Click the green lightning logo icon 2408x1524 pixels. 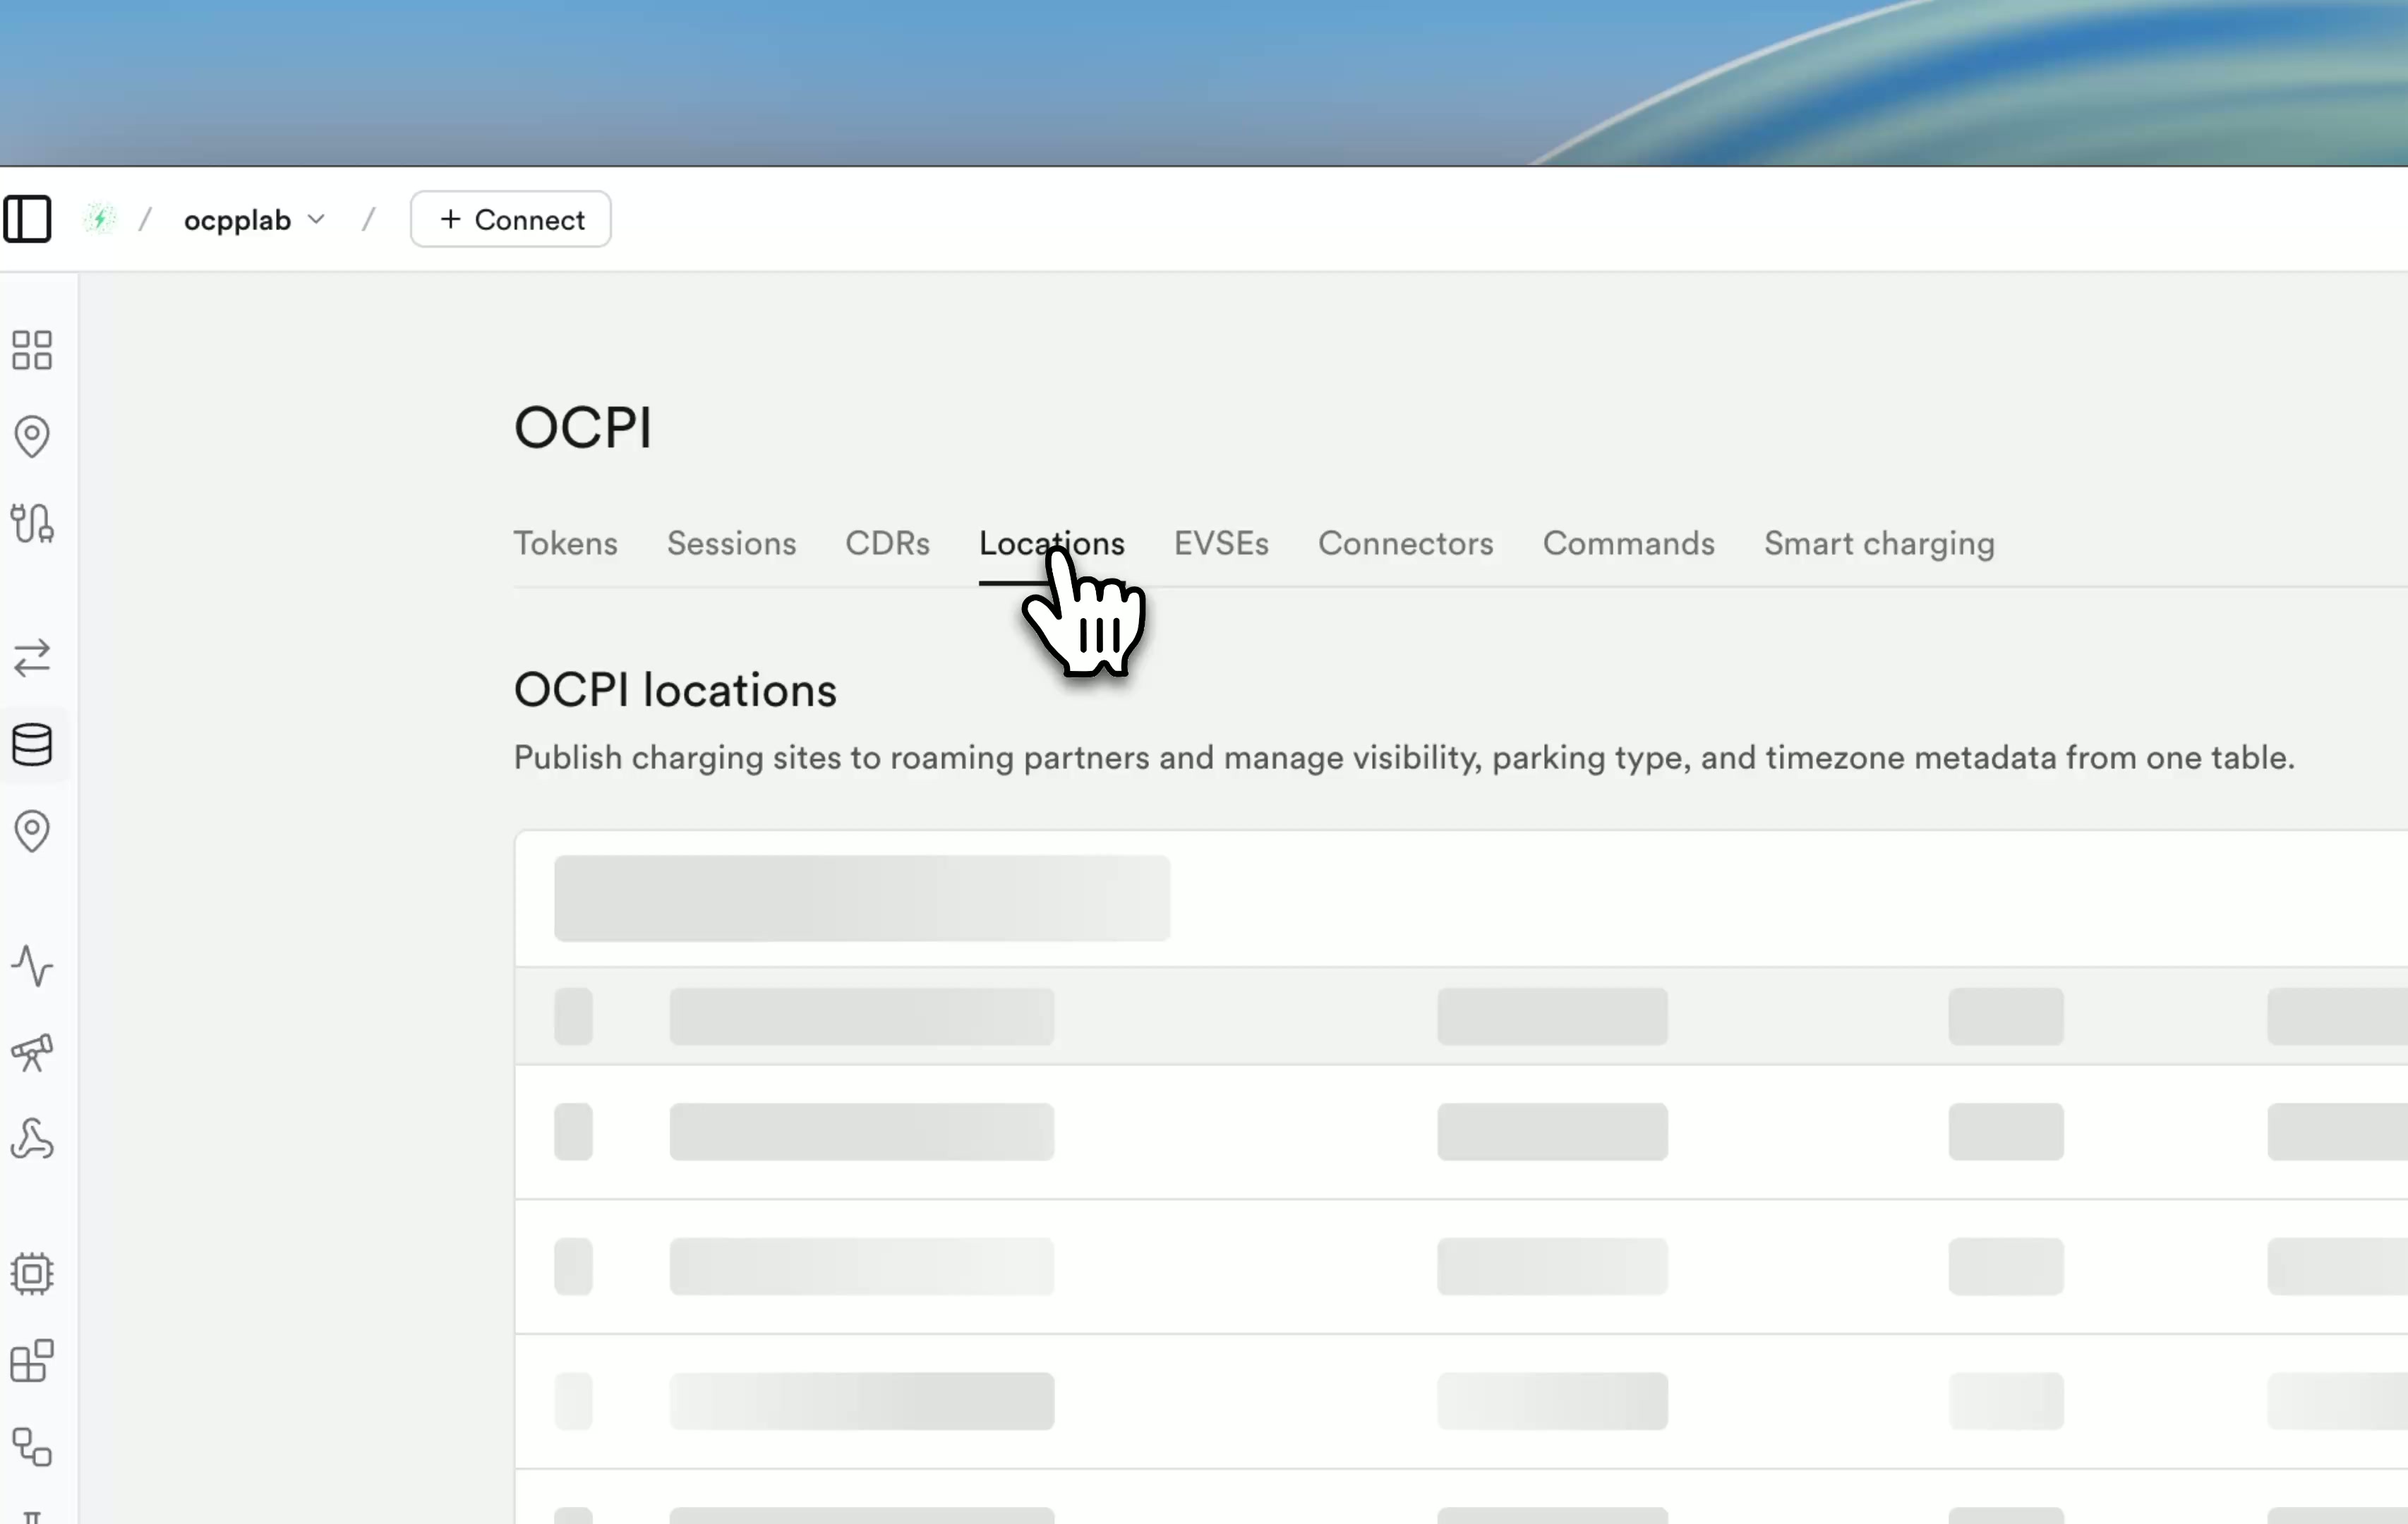(100, 219)
